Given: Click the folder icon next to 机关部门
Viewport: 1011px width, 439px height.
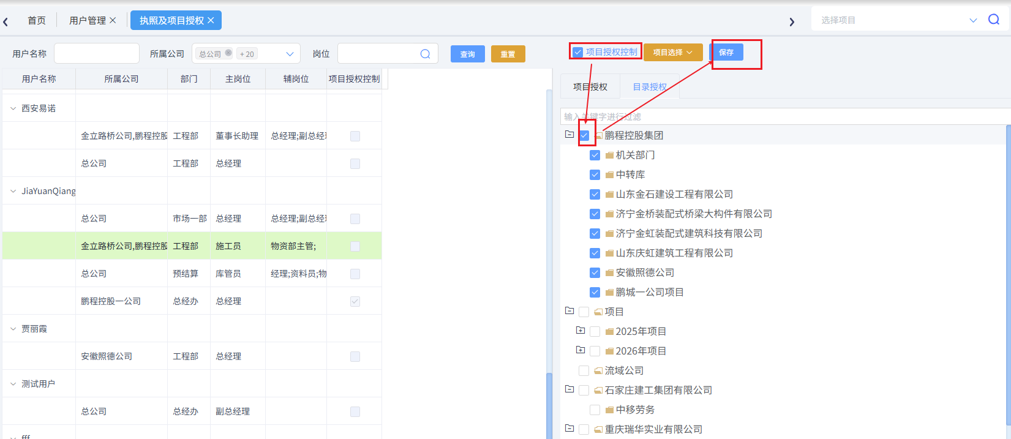Looking at the screenshot, I should [x=609, y=156].
